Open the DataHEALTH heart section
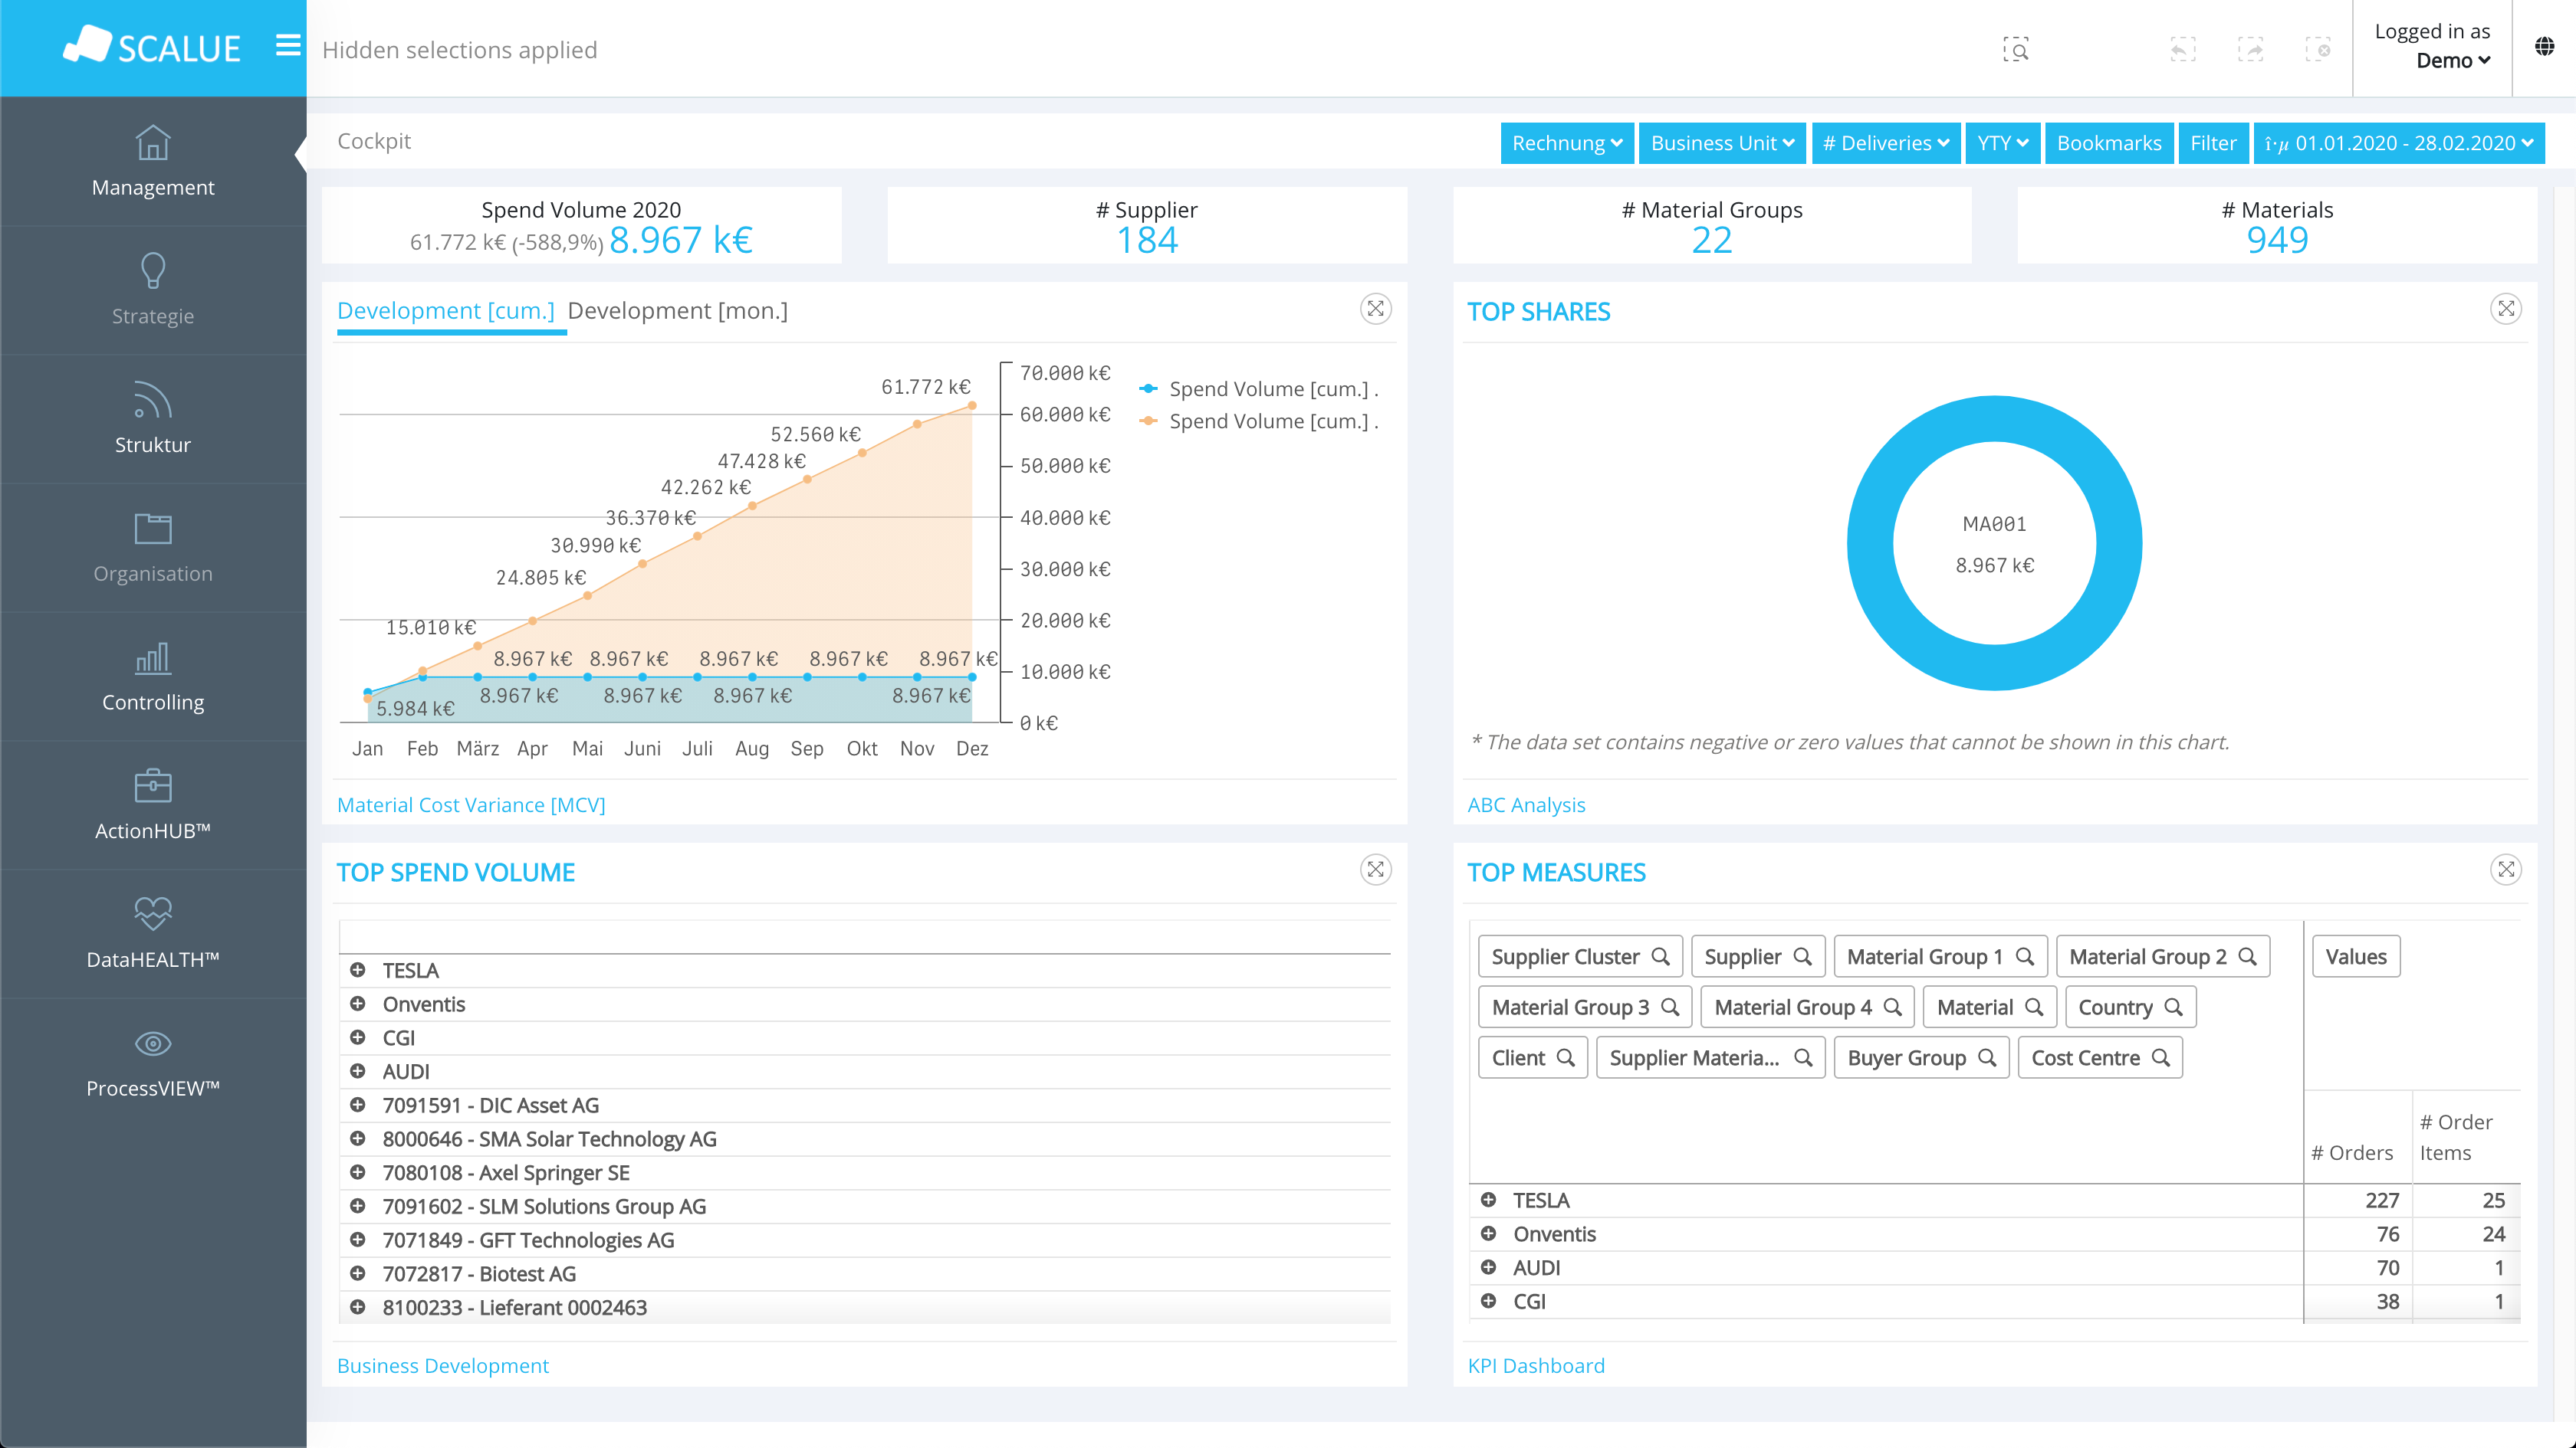Image resolution: width=2576 pixels, height=1448 pixels. coord(153,913)
